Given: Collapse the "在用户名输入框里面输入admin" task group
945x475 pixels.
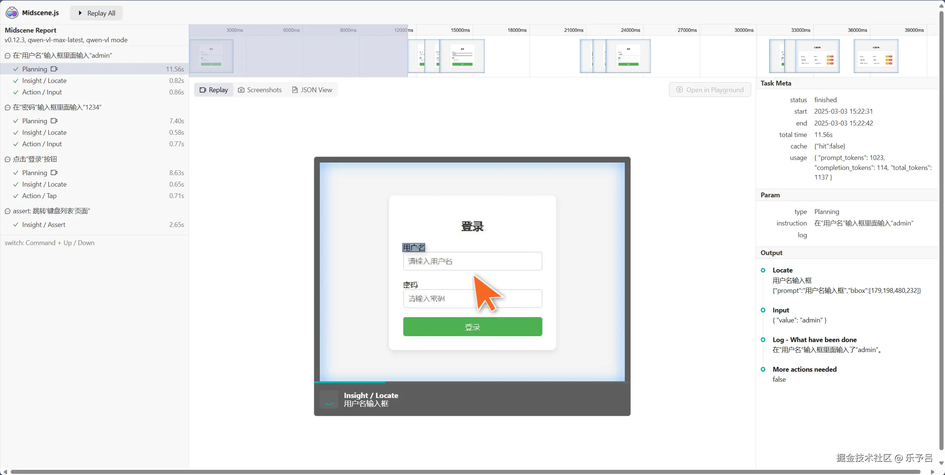Looking at the screenshot, I should 7,56.
